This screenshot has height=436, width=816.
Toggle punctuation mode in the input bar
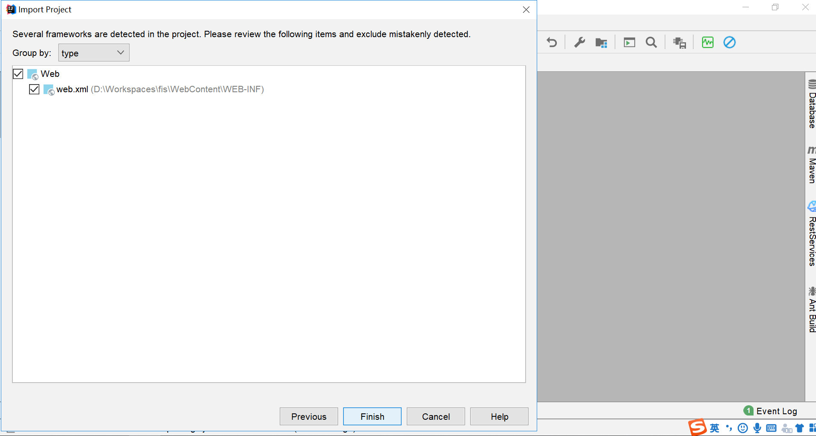[729, 428]
